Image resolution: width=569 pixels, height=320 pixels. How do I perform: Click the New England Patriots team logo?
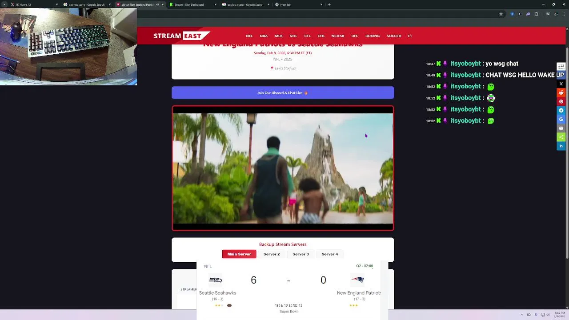(x=358, y=280)
